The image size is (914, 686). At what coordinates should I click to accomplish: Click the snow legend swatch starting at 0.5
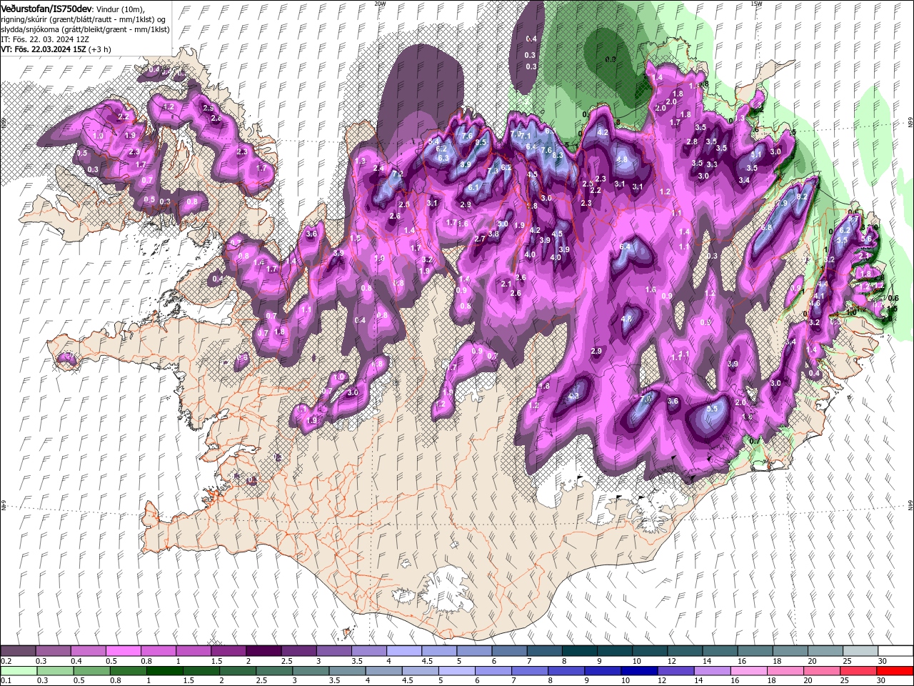tap(124, 651)
